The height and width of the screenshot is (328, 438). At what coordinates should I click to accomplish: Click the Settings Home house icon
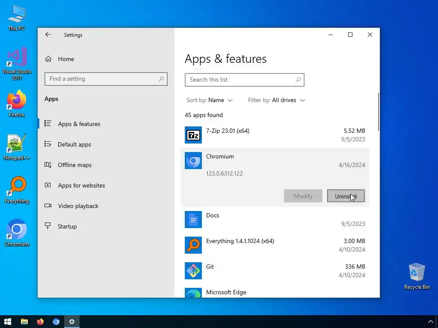click(x=48, y=59)
